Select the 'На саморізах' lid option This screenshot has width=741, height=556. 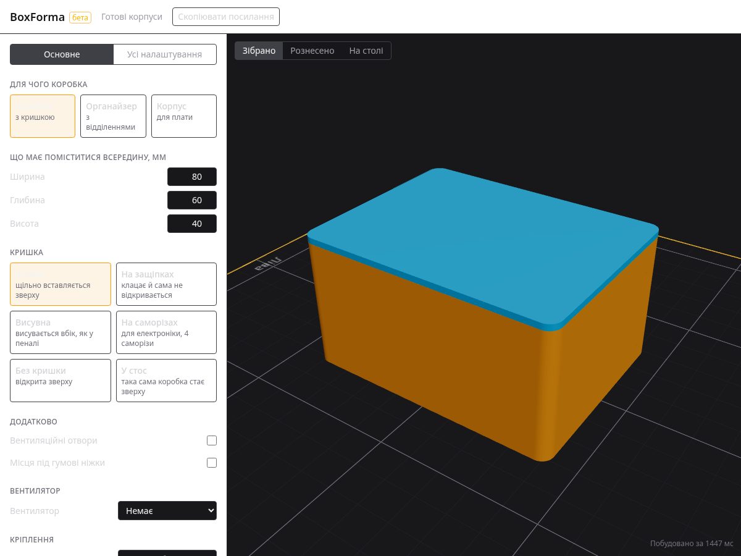click(x=166, y=332)
